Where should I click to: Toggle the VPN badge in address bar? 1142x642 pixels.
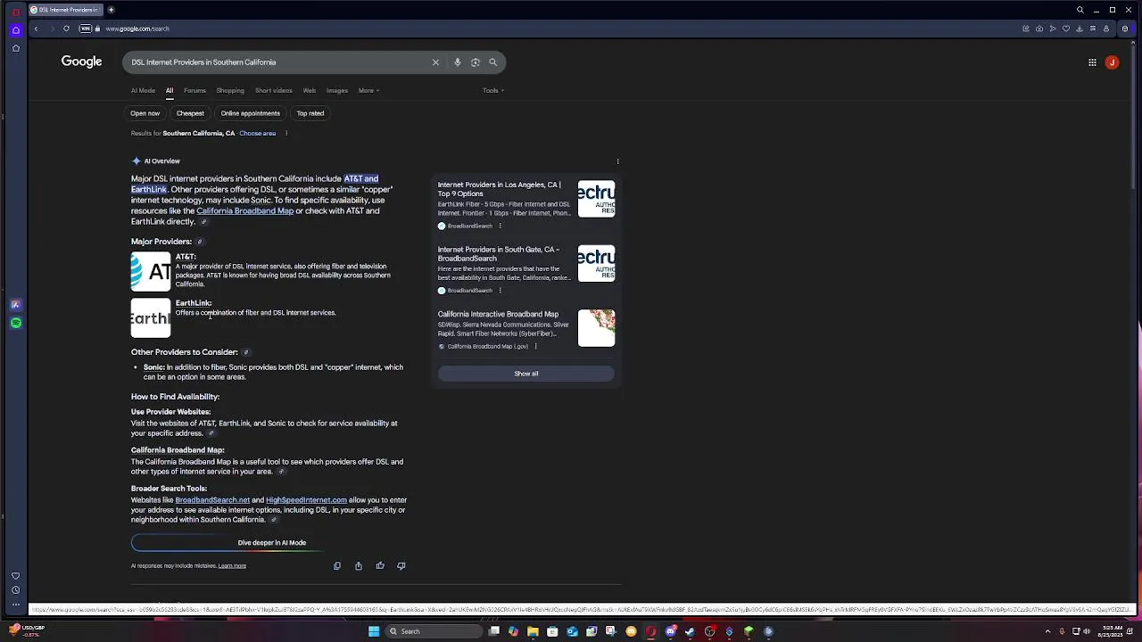click(86, 29)
